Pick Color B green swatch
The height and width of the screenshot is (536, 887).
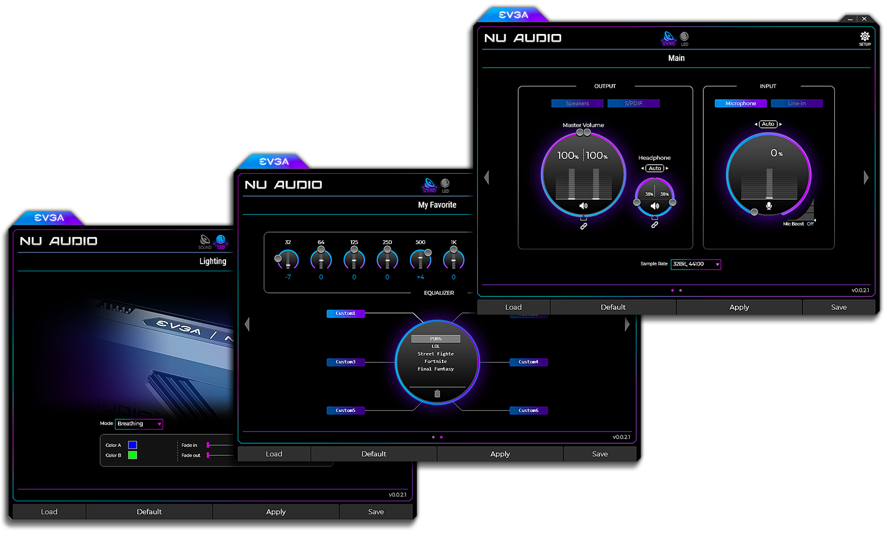point(133,455)
